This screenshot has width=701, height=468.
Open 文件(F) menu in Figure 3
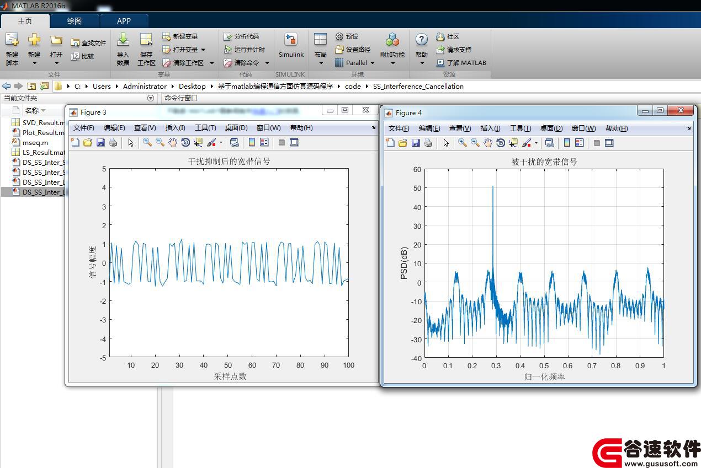[84, 128]
